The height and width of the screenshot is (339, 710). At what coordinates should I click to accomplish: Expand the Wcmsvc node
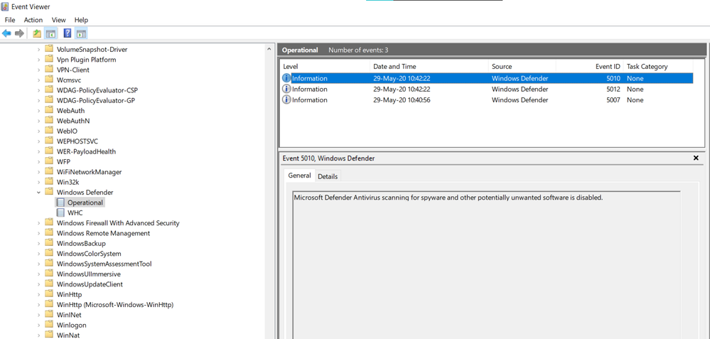coord(39,80)
